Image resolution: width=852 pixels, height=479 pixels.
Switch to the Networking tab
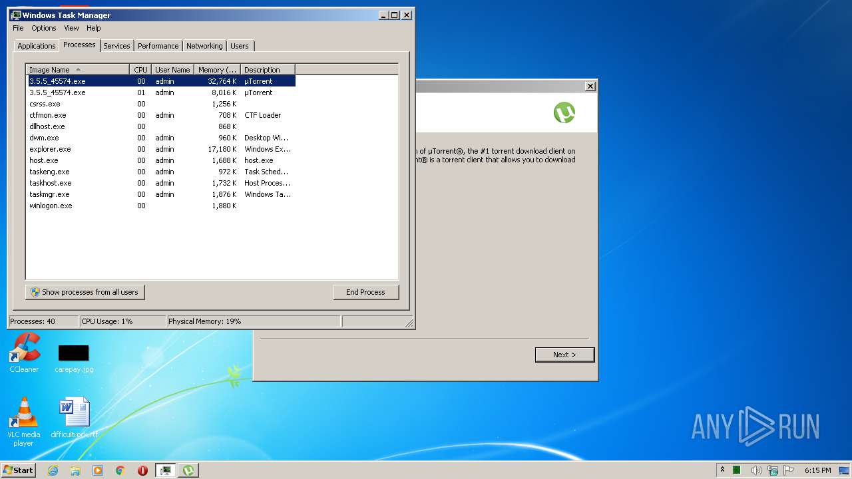pos(204,46)
